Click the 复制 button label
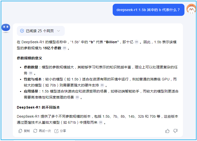This screenshot has height=141, width=197. (x=27, y=131)
